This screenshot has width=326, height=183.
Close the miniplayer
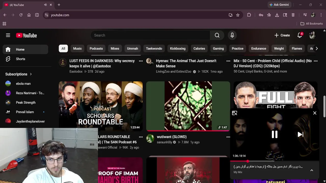tap(315, 113)
